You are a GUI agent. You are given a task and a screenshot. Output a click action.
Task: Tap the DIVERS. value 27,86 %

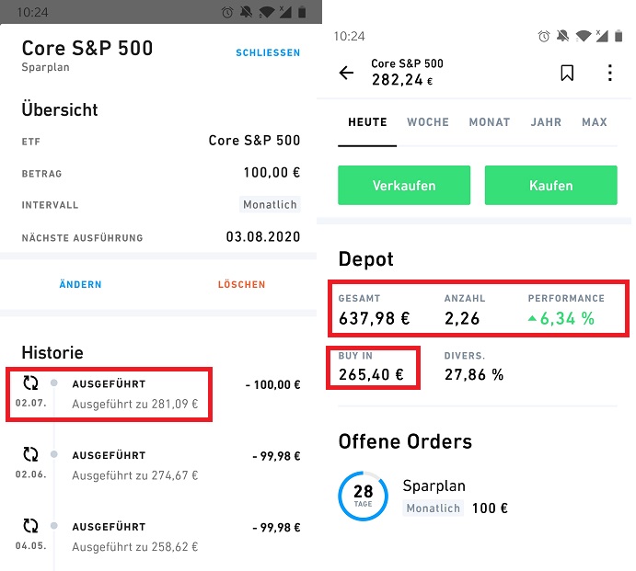(x=474, y=374)
